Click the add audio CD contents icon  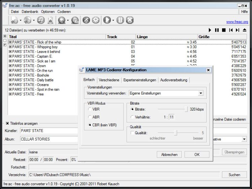tap(28, 20)
